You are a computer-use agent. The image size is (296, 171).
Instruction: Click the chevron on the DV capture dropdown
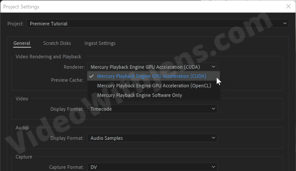pos(213,167)
